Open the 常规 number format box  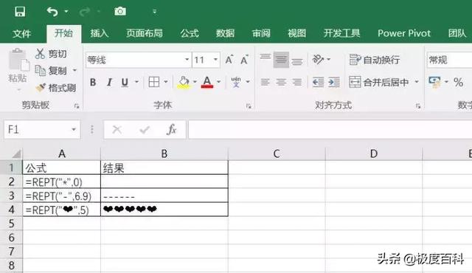click(x=449, y=60)
